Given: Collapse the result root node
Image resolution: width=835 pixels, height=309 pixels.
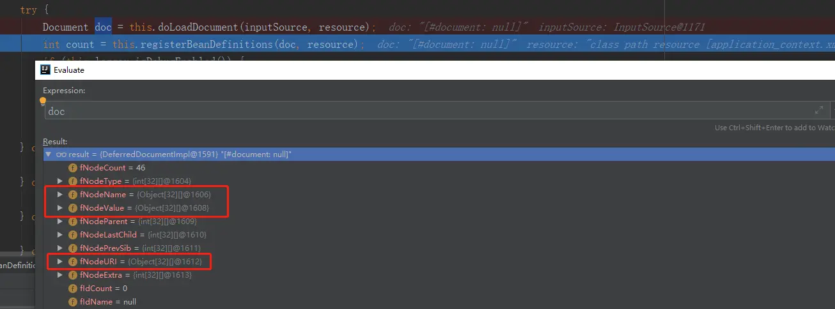Looking at the screenshot, I should click(x=48, y=154).
